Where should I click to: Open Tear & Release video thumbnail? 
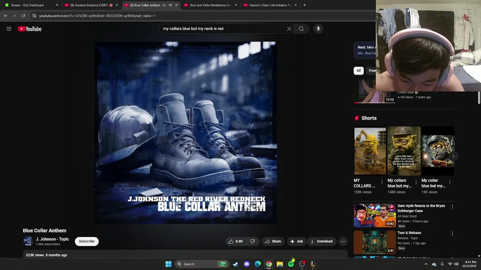[375, 242]
